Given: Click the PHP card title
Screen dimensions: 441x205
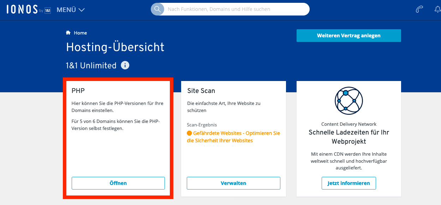Looking at the screenshot, I should [x=78, y=91].
